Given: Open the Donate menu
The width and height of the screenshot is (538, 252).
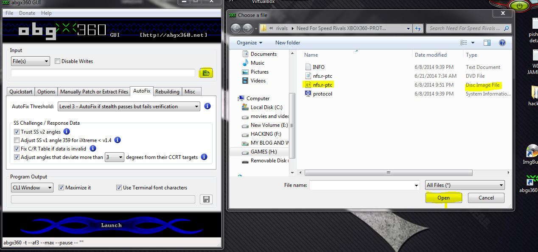Looking at the screenshot, I should [27, 13].
